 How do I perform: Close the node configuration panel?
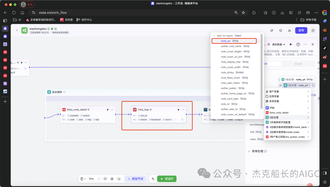pos(313,44)
